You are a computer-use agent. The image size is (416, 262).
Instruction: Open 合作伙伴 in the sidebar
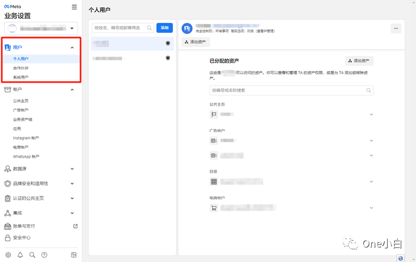tap(21, 68)
